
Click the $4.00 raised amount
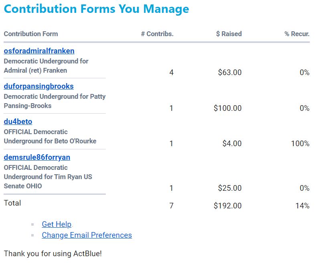(232, 144)
